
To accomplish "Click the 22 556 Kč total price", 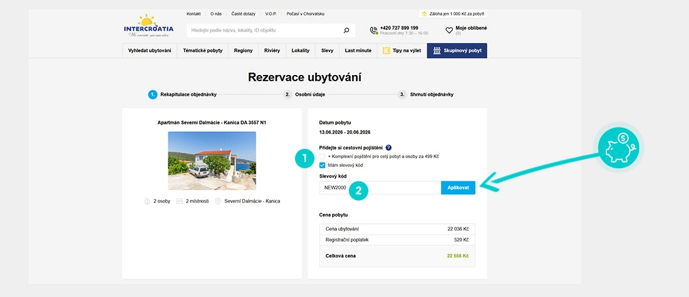I will coord(458,256).
